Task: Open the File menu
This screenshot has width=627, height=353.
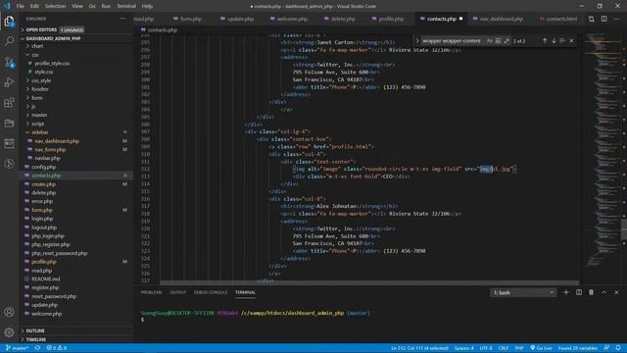Action: point(20,6)
